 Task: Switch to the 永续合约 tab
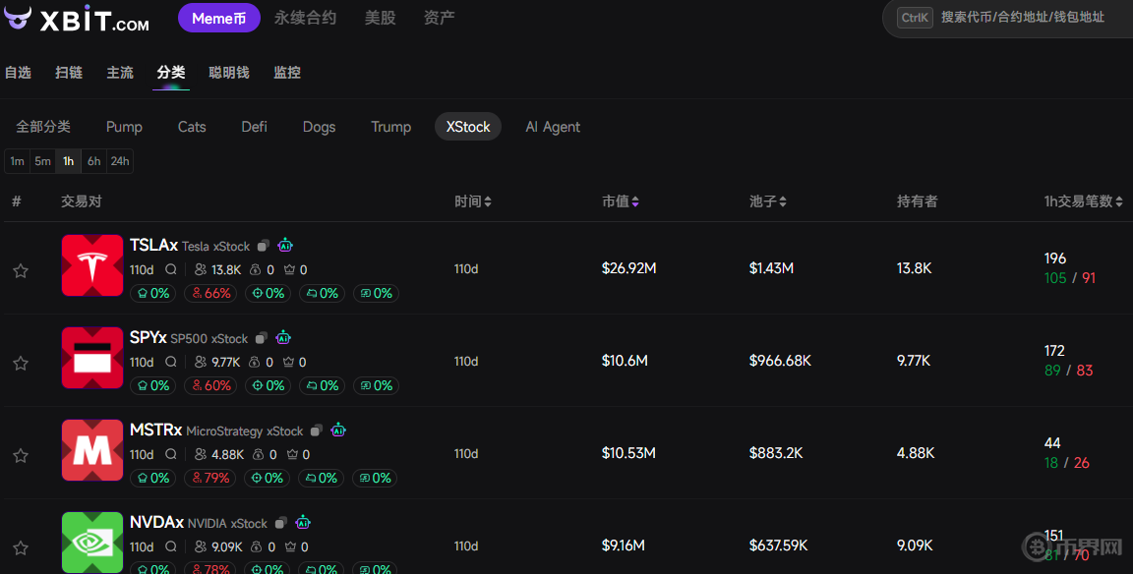pos(305,18)
